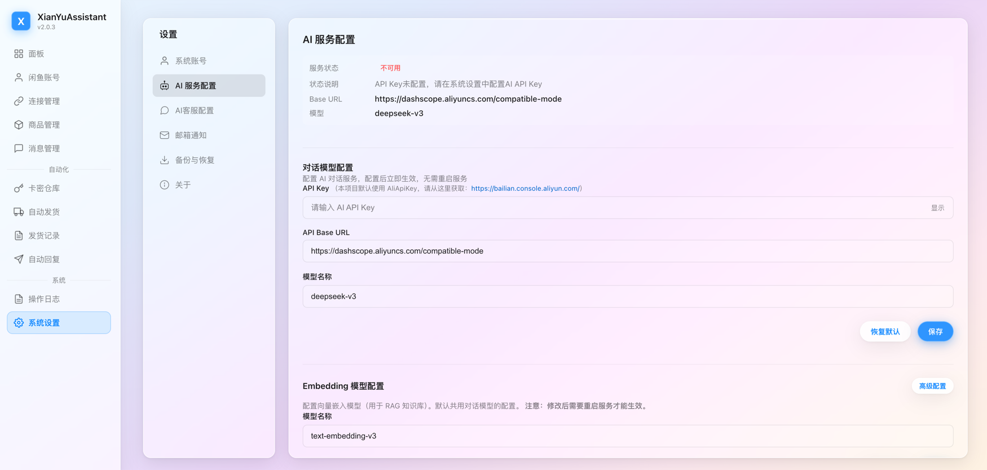Viewport: 987px width, 470px height.
Task: Click the deepseek-v3 model value in summary
Action: click(x=399, y=113)
